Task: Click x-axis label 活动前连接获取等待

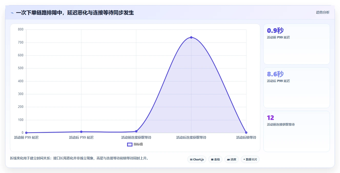Action: pos(136,138)
